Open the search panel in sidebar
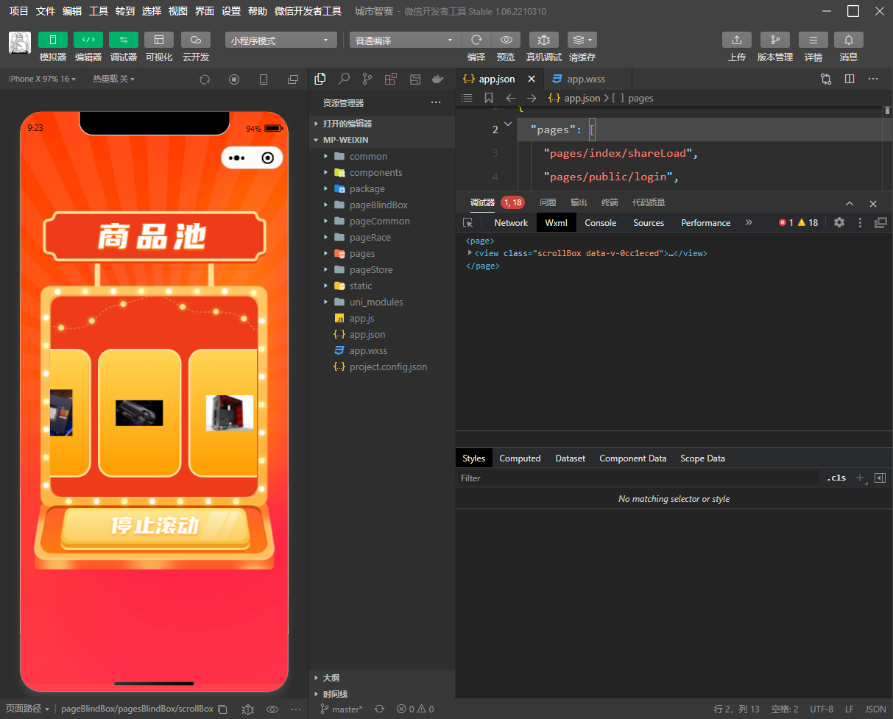The width and height of the screenshot is (893, 719). 344,79
